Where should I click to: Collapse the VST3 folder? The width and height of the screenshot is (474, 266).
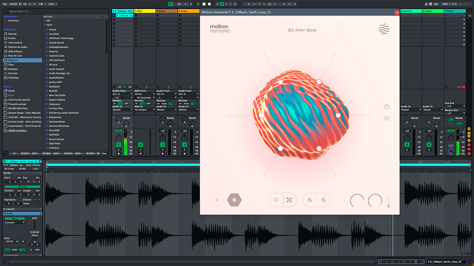click(x=45, y=25)
